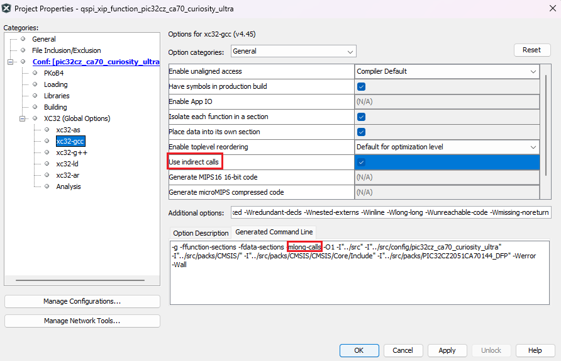Click the Additional options text field
561x361 pixels.
391,212
